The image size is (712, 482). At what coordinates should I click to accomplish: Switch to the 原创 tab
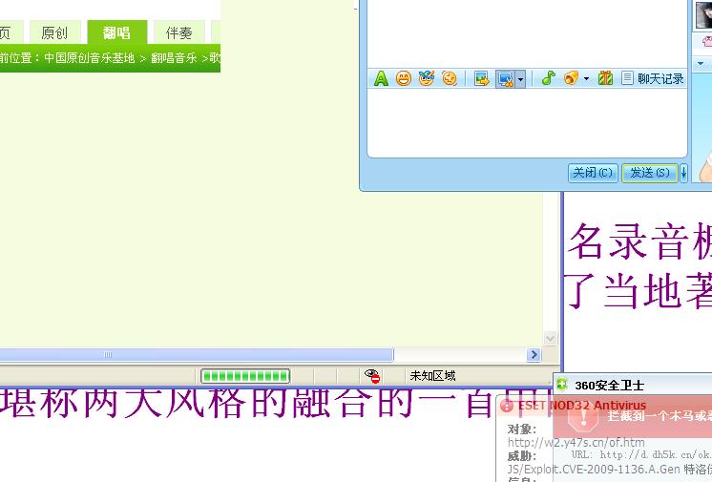tap(54, 33)
